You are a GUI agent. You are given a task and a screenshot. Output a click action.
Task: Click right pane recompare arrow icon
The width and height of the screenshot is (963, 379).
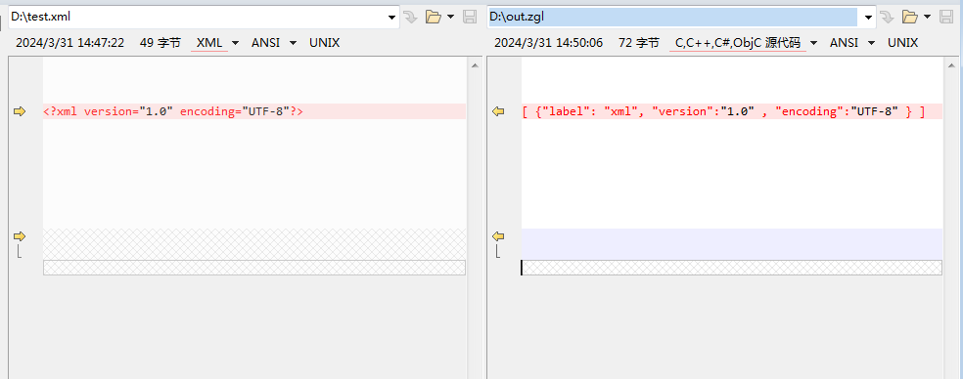[x=887, y=18]
